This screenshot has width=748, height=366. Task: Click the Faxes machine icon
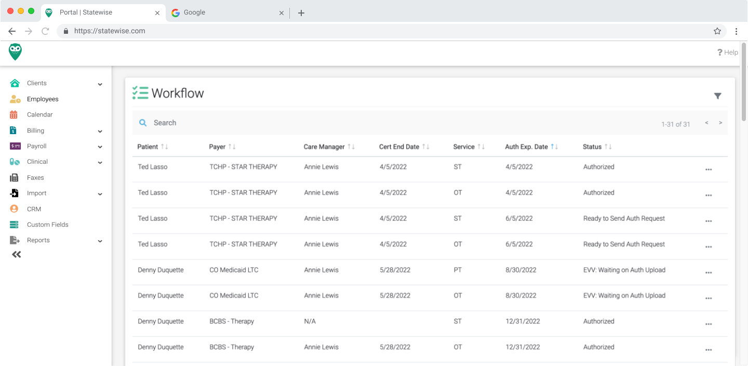(14, 178)
